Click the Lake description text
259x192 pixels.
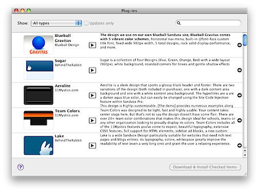click(165, 140)
